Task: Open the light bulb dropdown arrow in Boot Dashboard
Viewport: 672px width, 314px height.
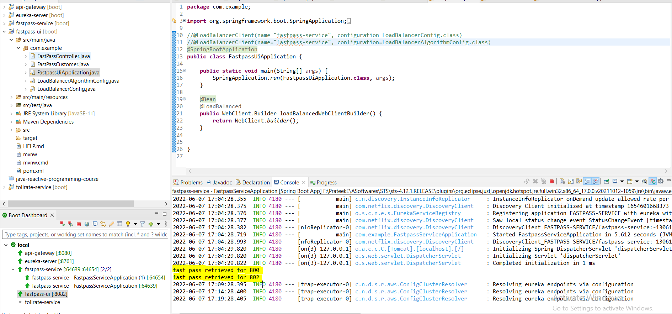Action: click(135, 224)
